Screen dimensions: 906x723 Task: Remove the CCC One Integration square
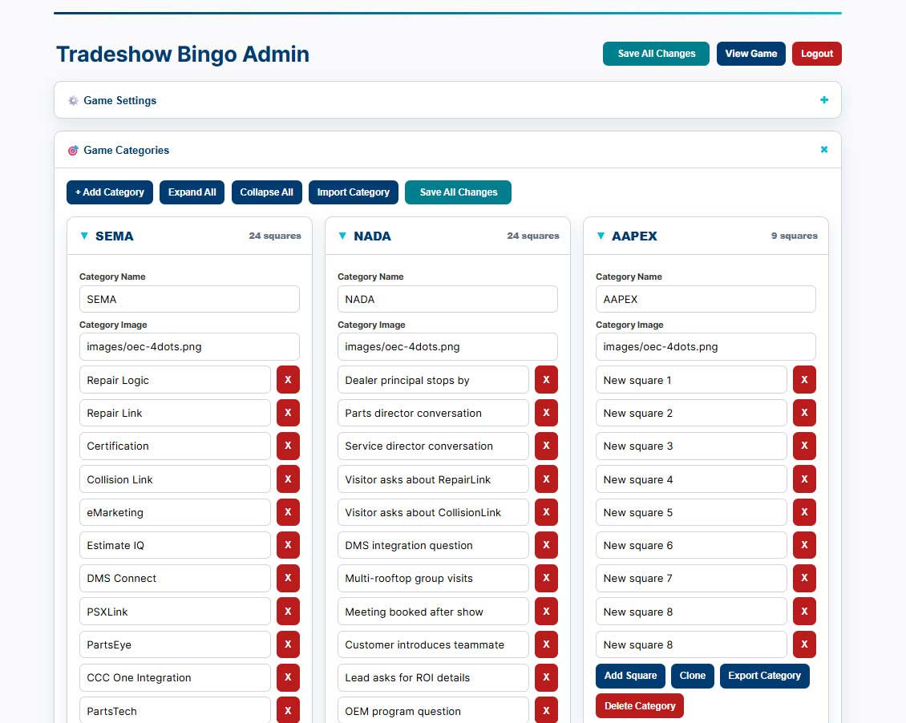288,677
